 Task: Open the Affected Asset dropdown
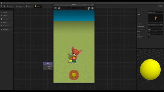point(155,29)
